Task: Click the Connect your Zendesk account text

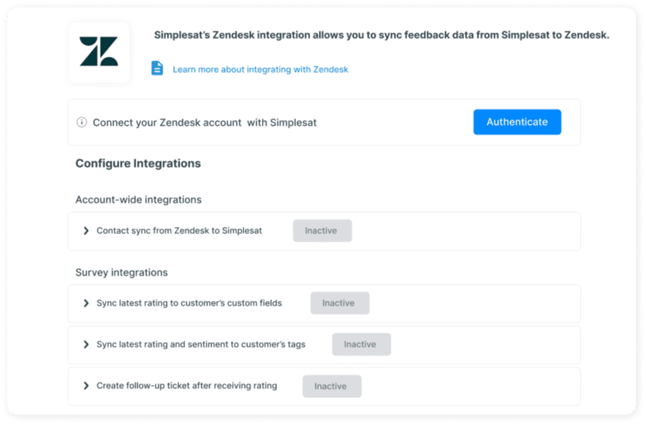Action: click(x=204, y=122)
